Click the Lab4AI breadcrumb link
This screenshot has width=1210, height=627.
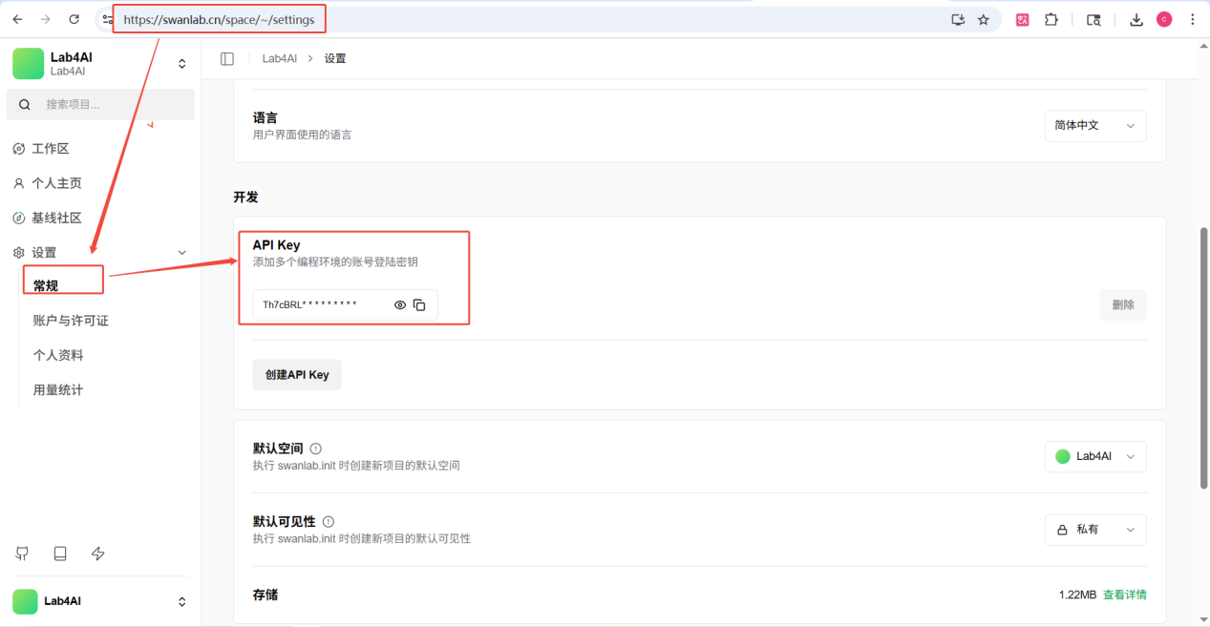(x=280, y=58)
